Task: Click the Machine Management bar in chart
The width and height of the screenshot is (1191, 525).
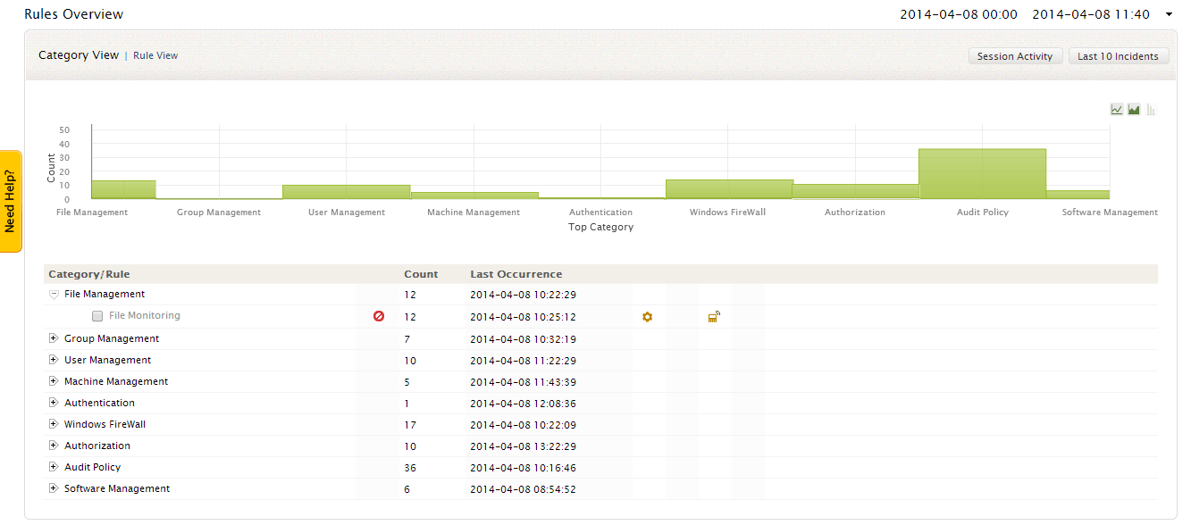Action: click(x=474, y=196)
